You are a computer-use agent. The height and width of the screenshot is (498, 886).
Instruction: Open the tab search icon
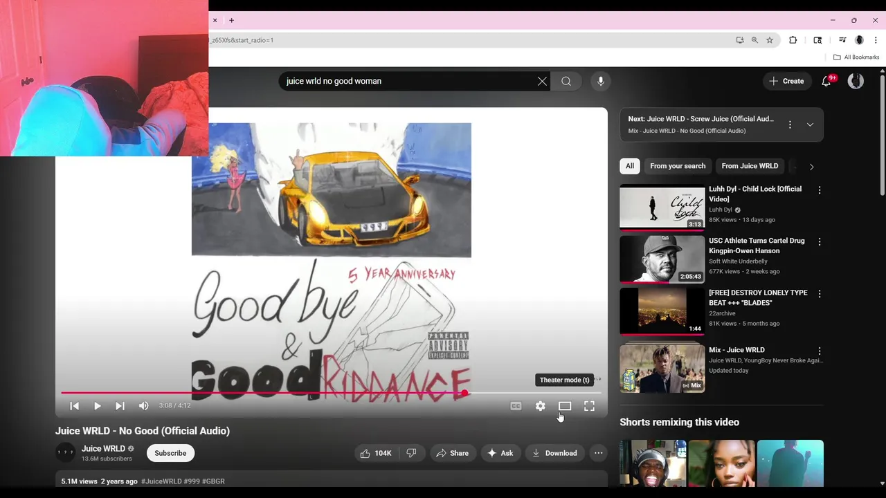coord(817,40)
